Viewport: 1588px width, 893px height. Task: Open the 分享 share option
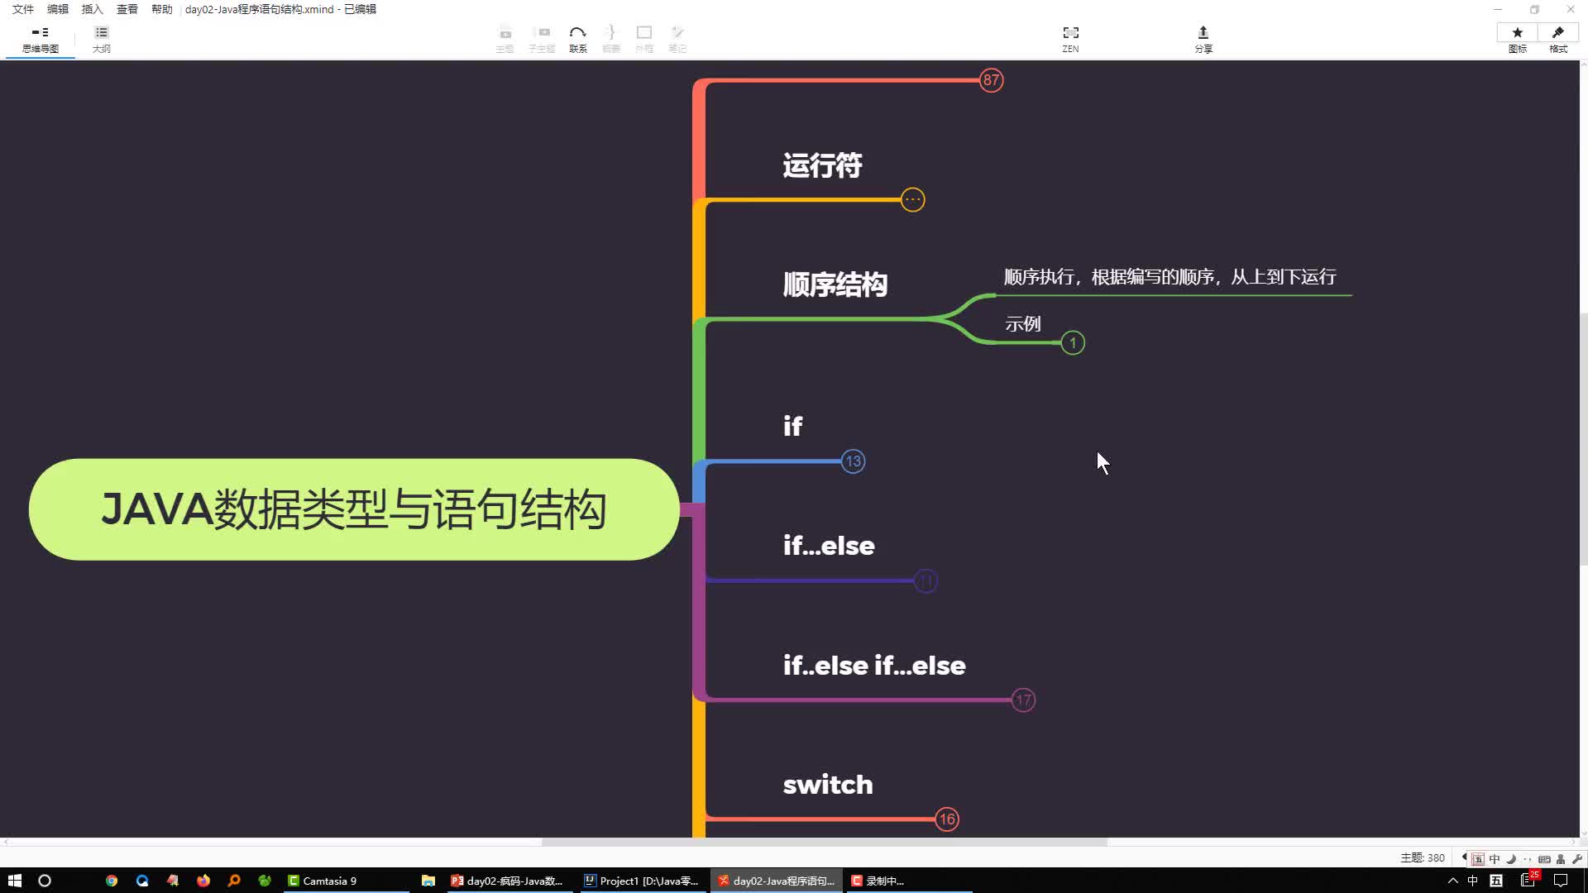click(1203, 39)
